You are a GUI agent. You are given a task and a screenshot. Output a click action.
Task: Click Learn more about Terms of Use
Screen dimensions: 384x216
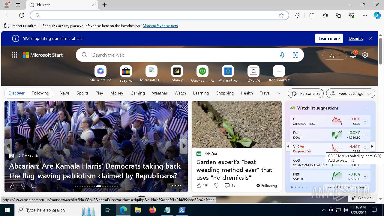pos(329,38)
